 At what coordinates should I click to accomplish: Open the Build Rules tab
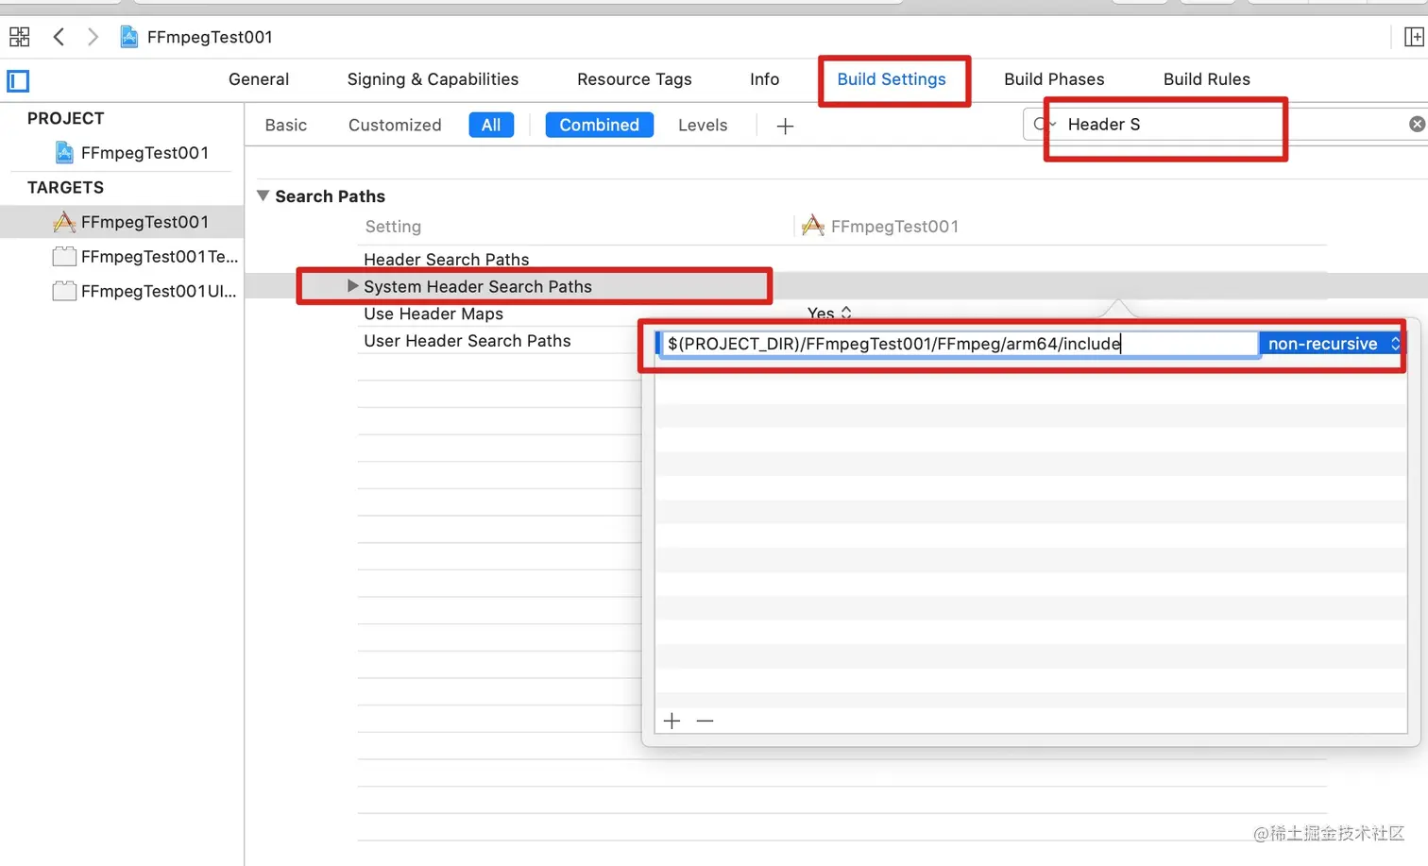pos(1207,79)
